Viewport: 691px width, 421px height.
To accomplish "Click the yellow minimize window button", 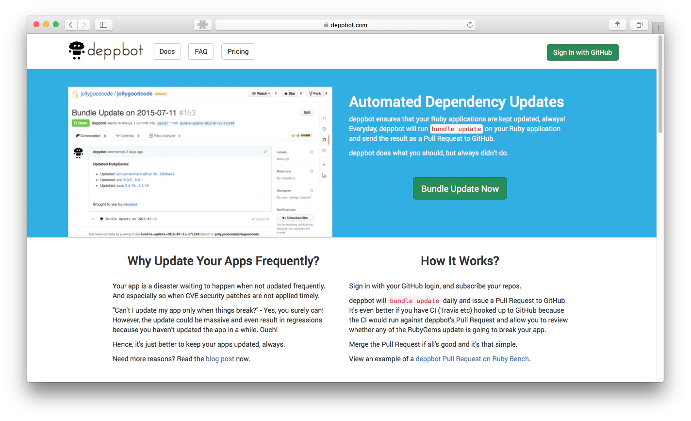I will tap(46, 24).
